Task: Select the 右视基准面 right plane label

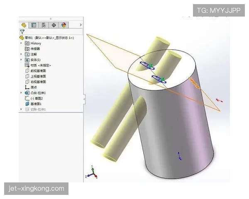Action: (x=38, y=82)
